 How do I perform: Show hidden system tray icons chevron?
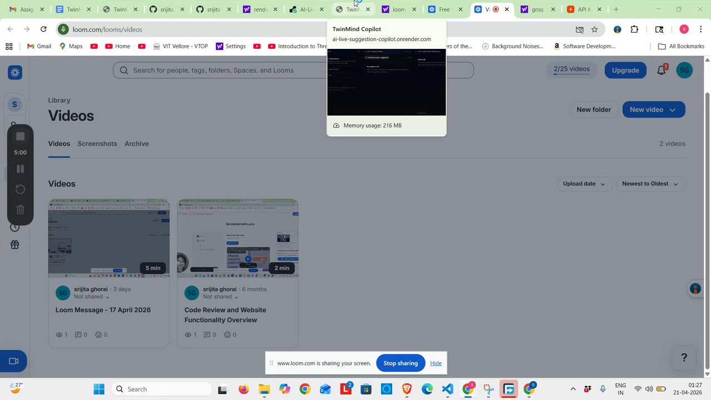coord(573,389)
